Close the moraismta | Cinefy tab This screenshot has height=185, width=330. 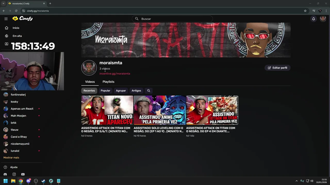click(x=44, y=4)
